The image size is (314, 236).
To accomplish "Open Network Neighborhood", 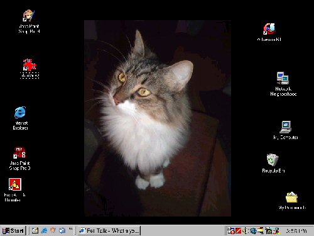I will pyautogui.click(x=283, y=78).
